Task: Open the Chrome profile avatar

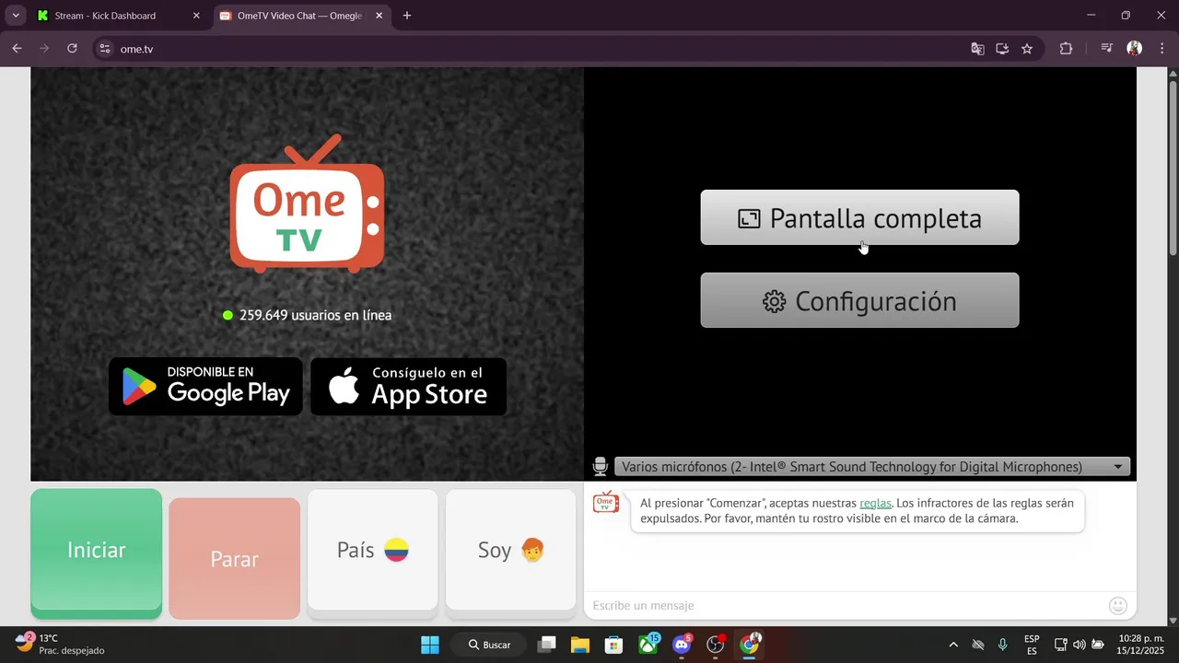Action: click(x=1135, y=49)
